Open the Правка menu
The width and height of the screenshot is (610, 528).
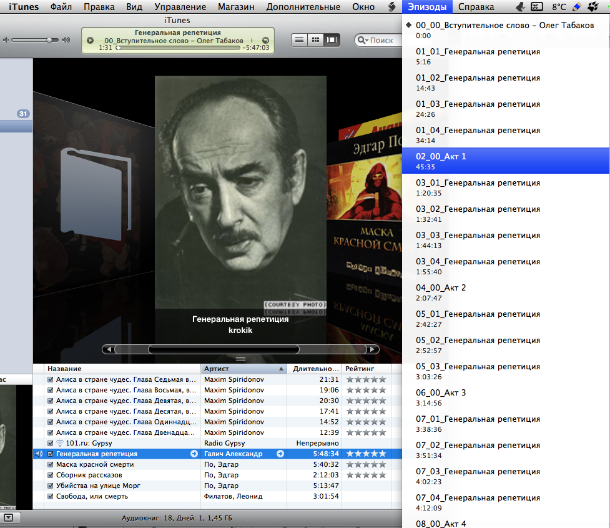pos(99,7)
